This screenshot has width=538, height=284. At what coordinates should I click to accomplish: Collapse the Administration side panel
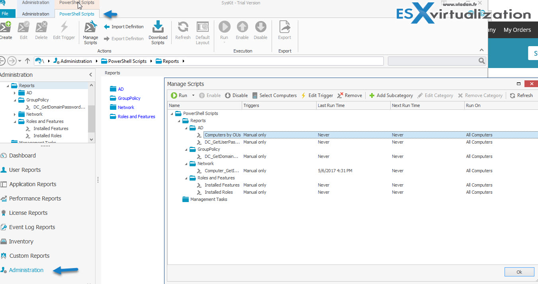[91, 75]
